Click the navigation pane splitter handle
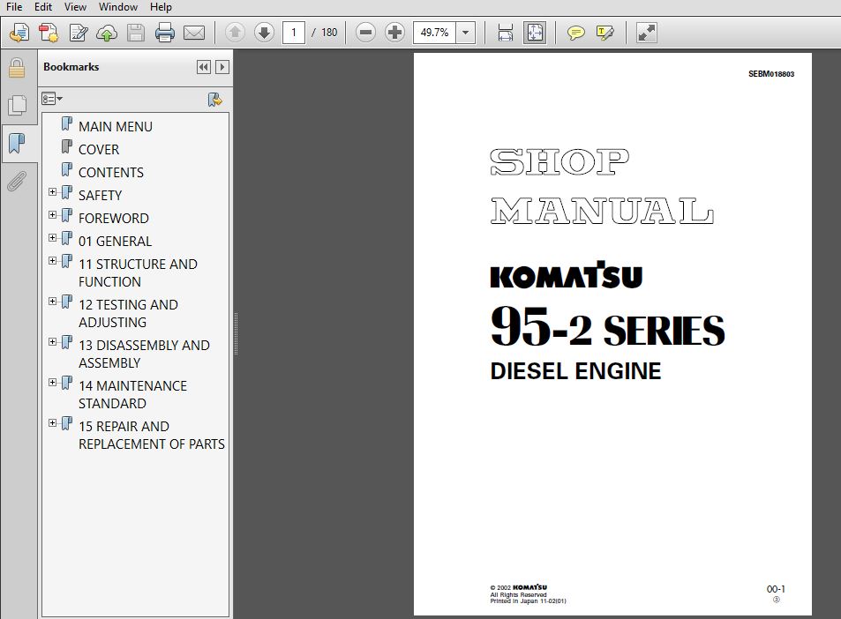 click(236, 334)
